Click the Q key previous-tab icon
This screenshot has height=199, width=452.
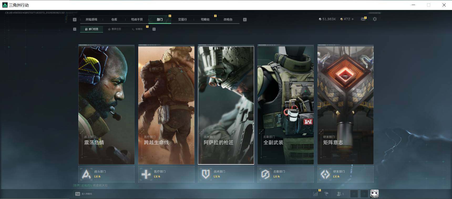[75, 19]
